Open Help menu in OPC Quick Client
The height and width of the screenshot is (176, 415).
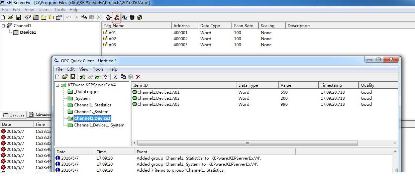[x=113, y=69]
